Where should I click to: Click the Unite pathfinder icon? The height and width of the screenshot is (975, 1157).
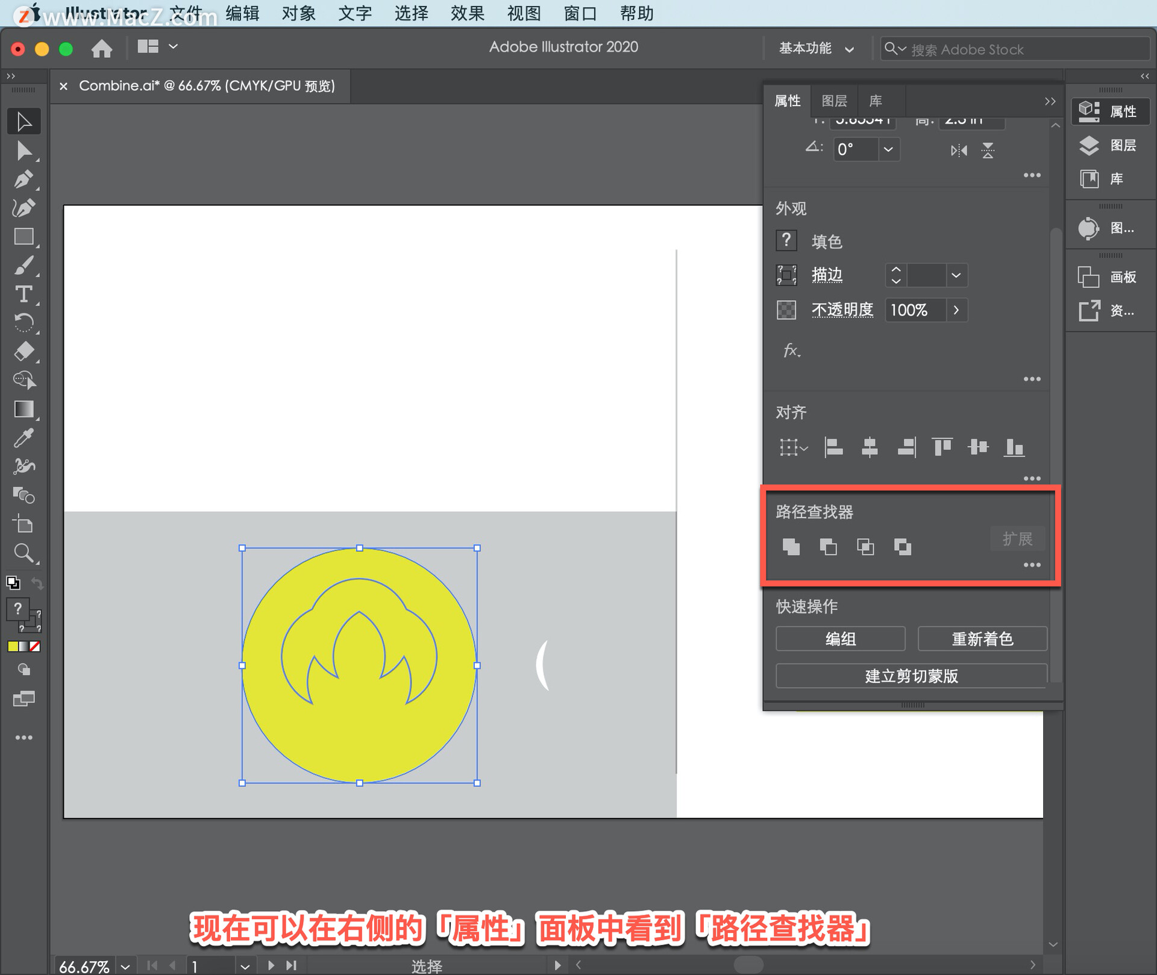(x=791, y=547)
